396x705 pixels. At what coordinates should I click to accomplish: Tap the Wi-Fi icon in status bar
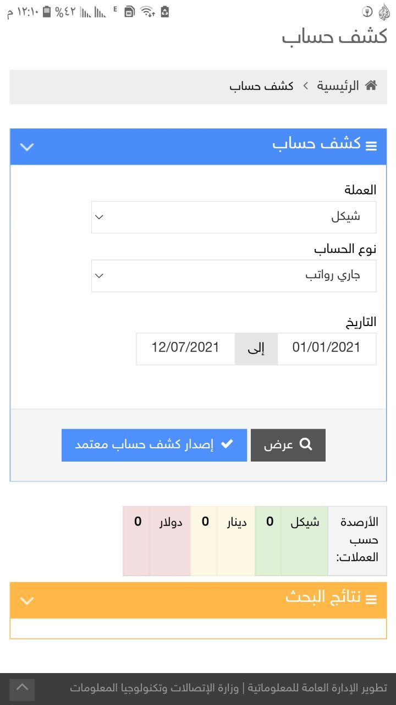click(x=147, y=12)
